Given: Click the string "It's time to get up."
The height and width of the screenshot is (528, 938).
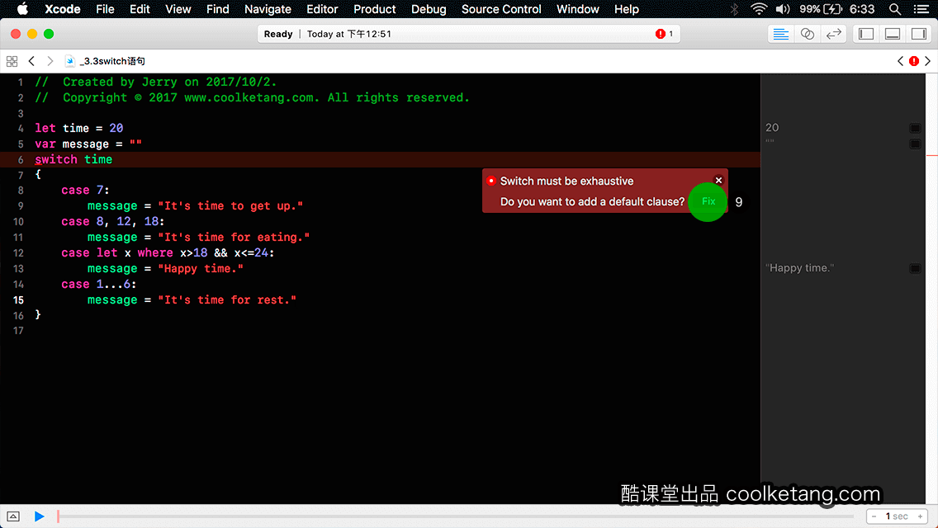Looking at the screenshot, I should click(x=230, y=205).
